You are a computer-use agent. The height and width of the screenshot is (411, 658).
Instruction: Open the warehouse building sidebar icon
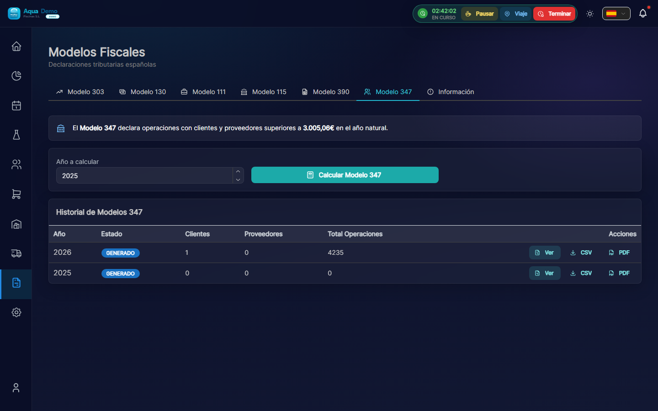pos(16,224)
